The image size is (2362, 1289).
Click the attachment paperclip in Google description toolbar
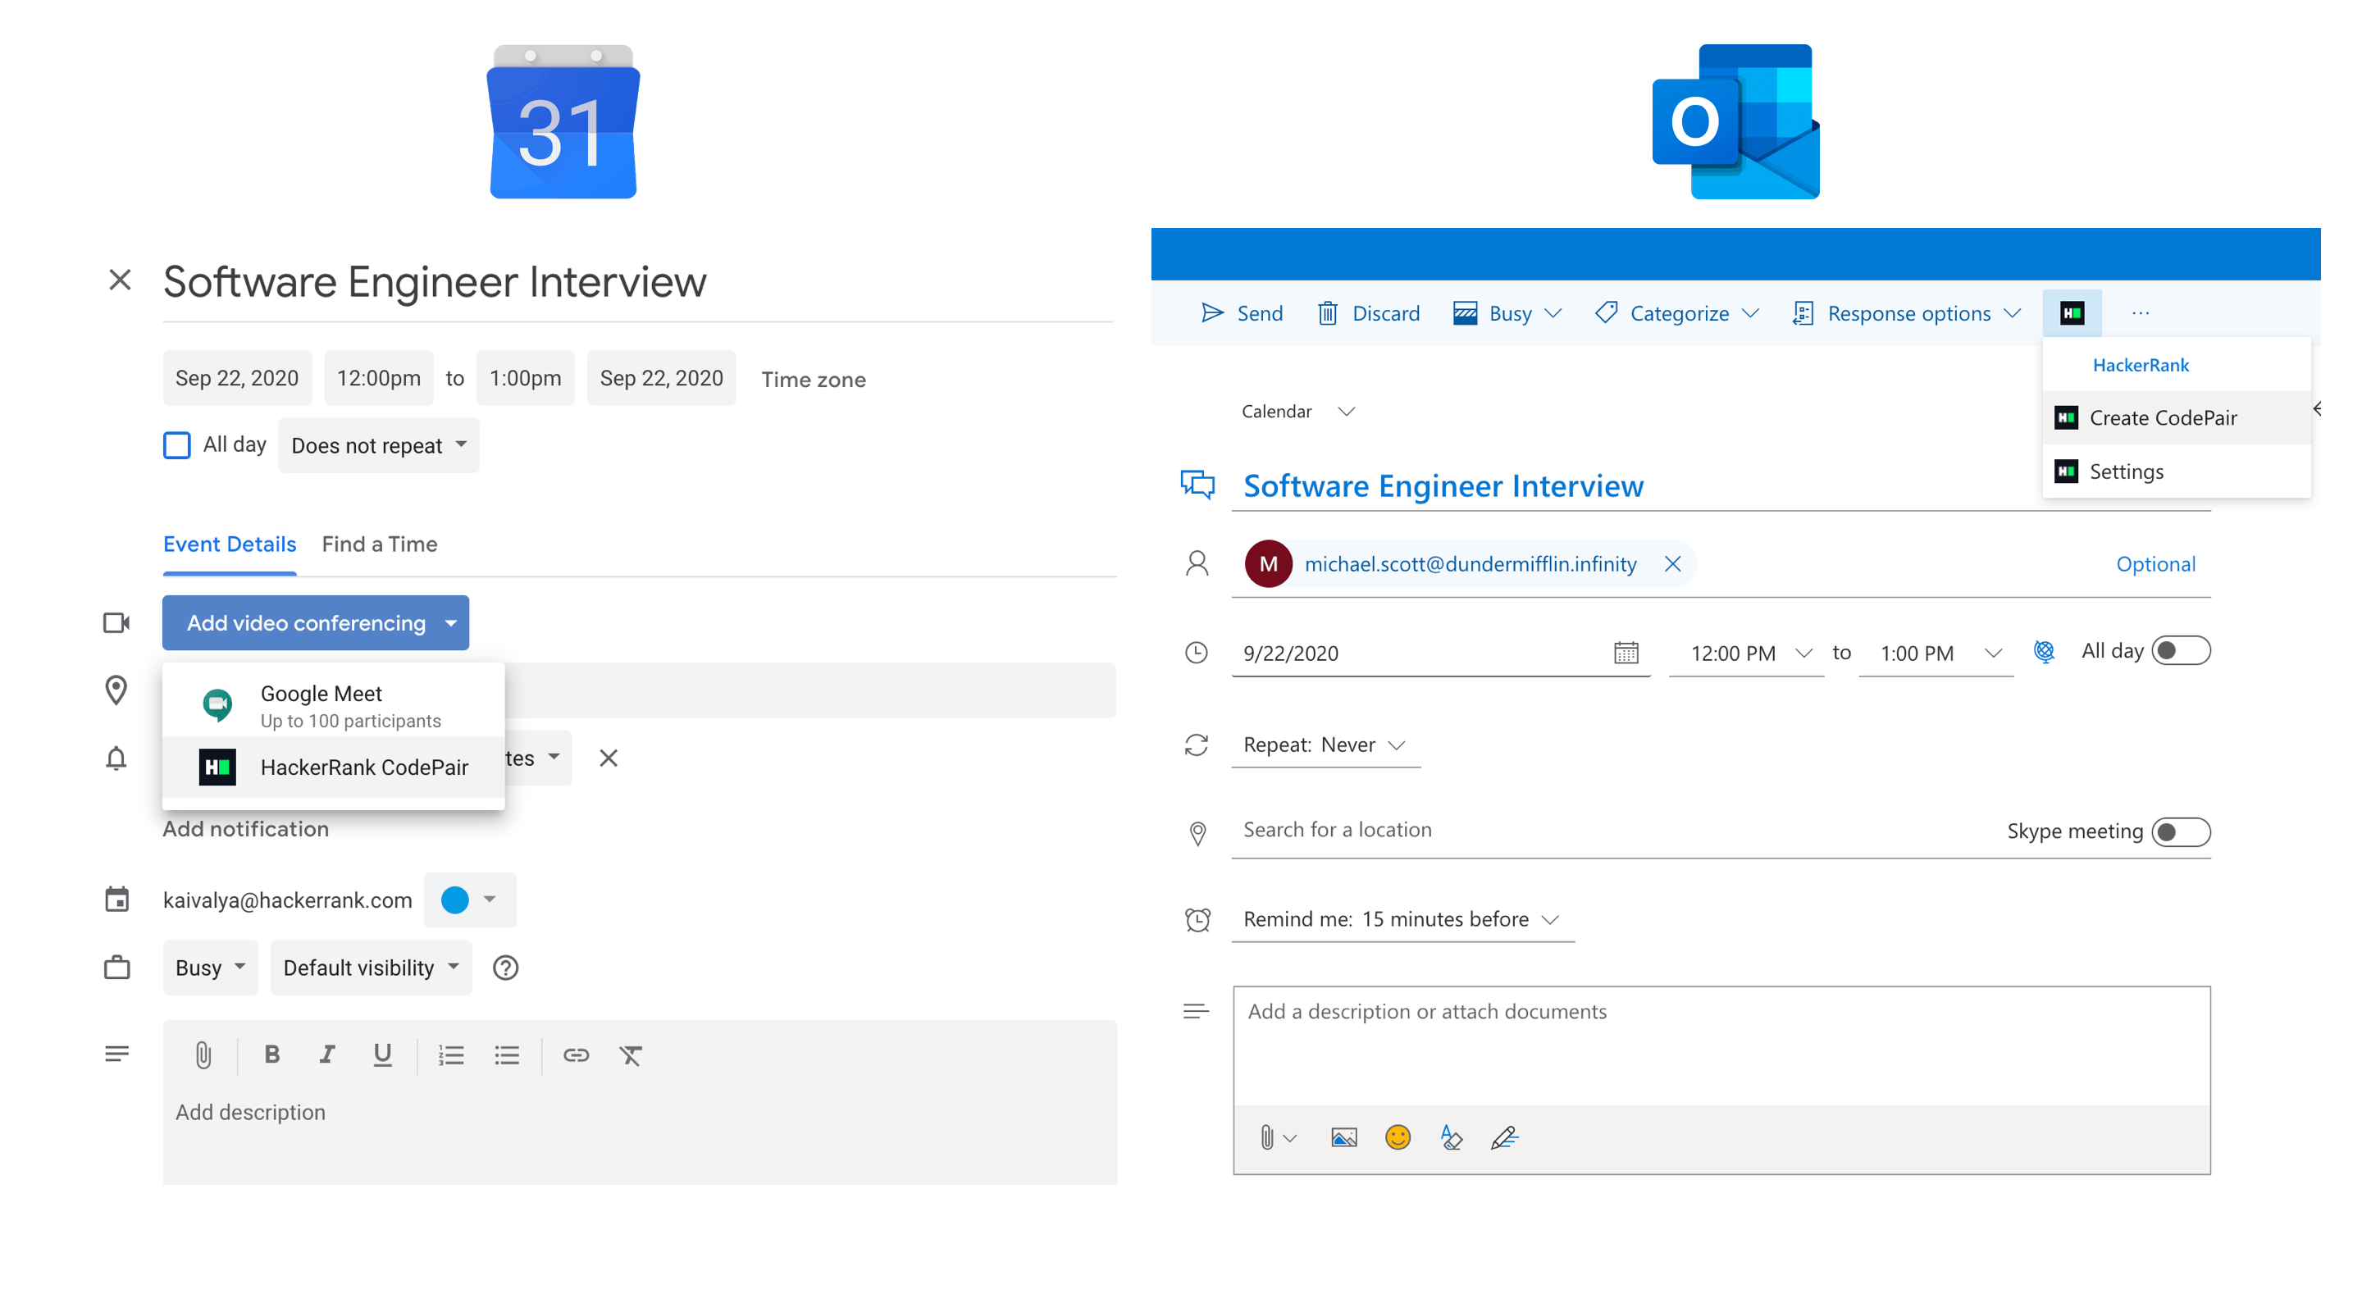pos(203,1054)
